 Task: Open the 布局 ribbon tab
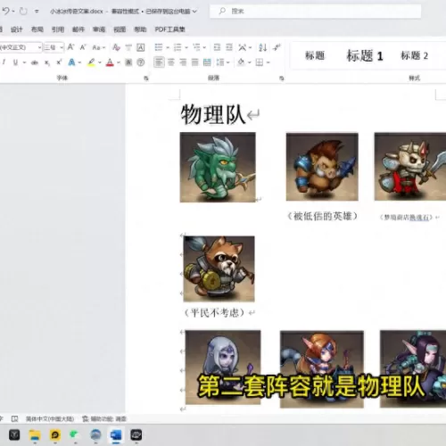tap(37, 29)
